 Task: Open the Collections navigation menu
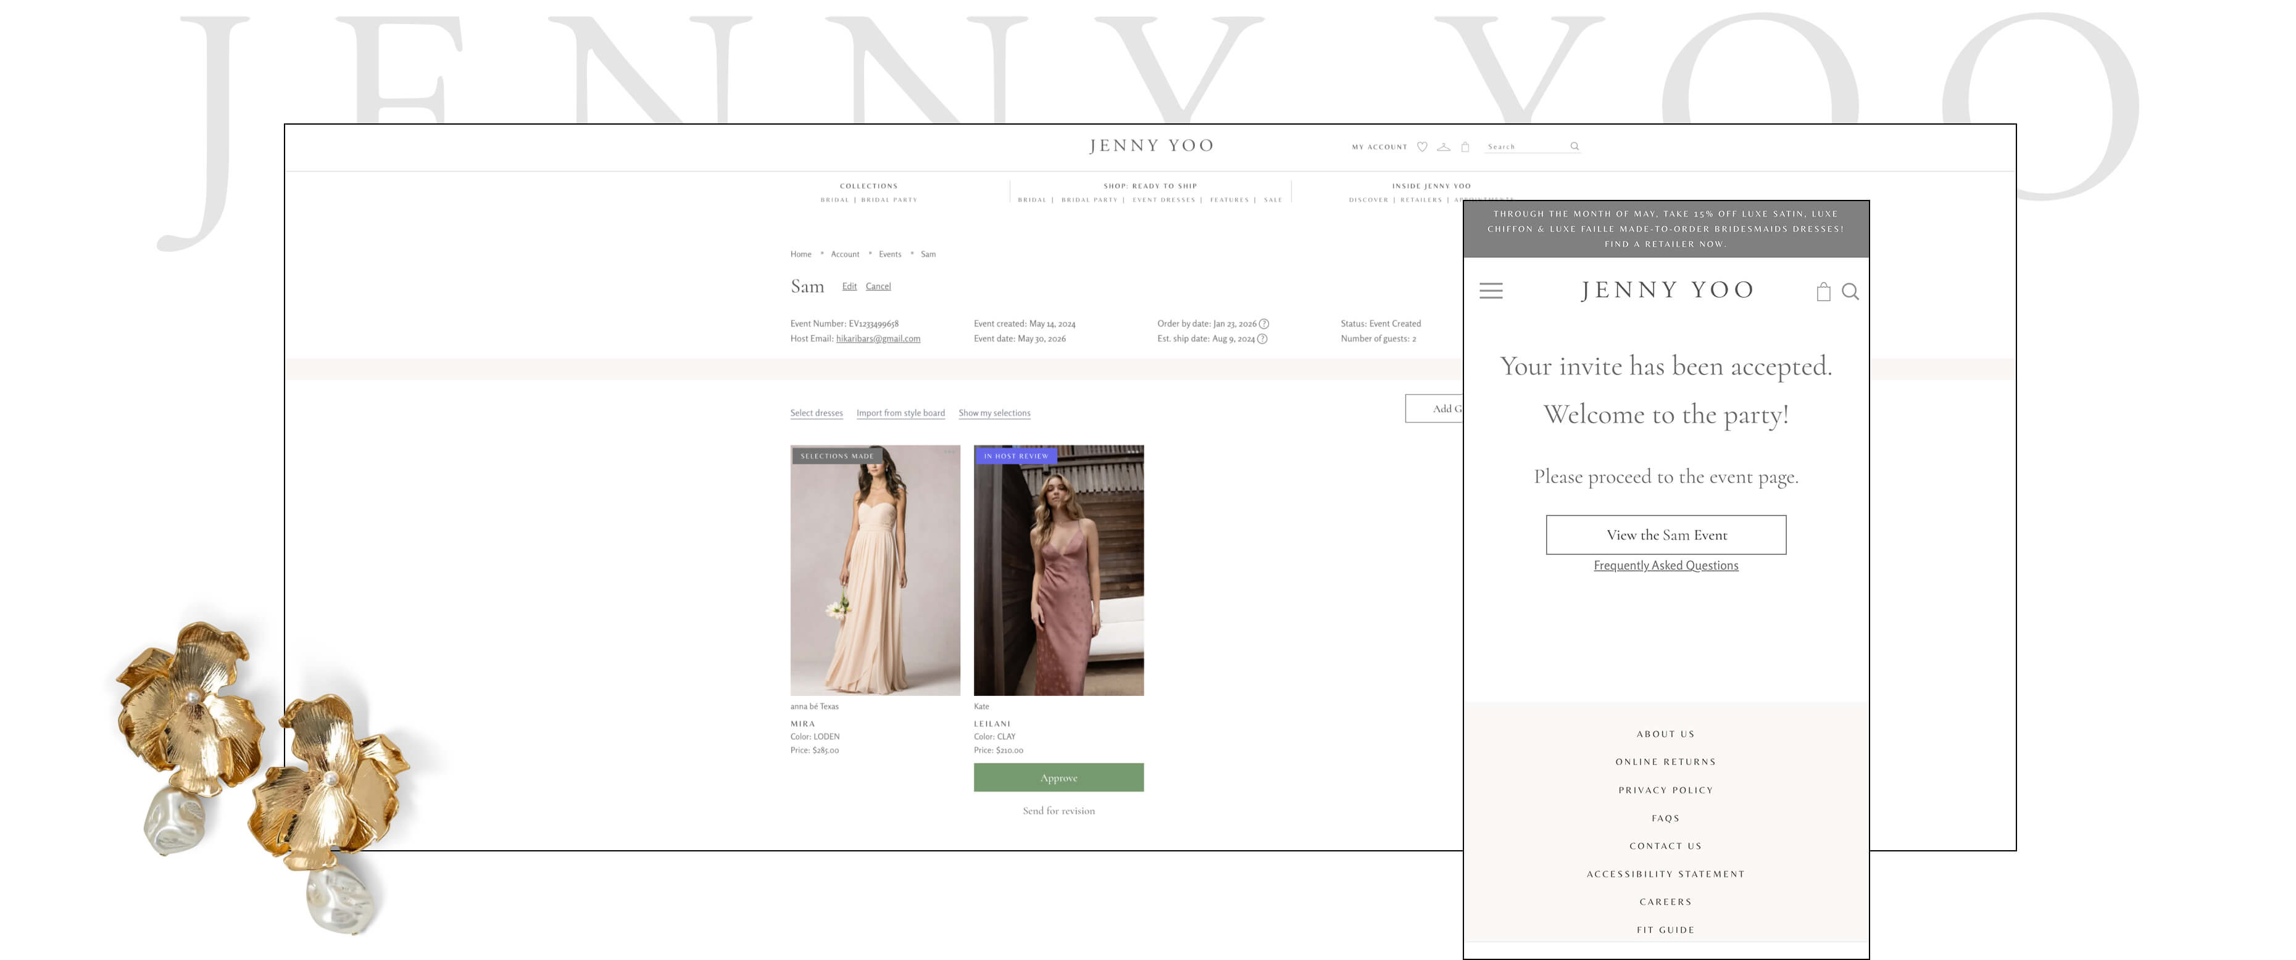pyautogui.click(x=868, y=186)
